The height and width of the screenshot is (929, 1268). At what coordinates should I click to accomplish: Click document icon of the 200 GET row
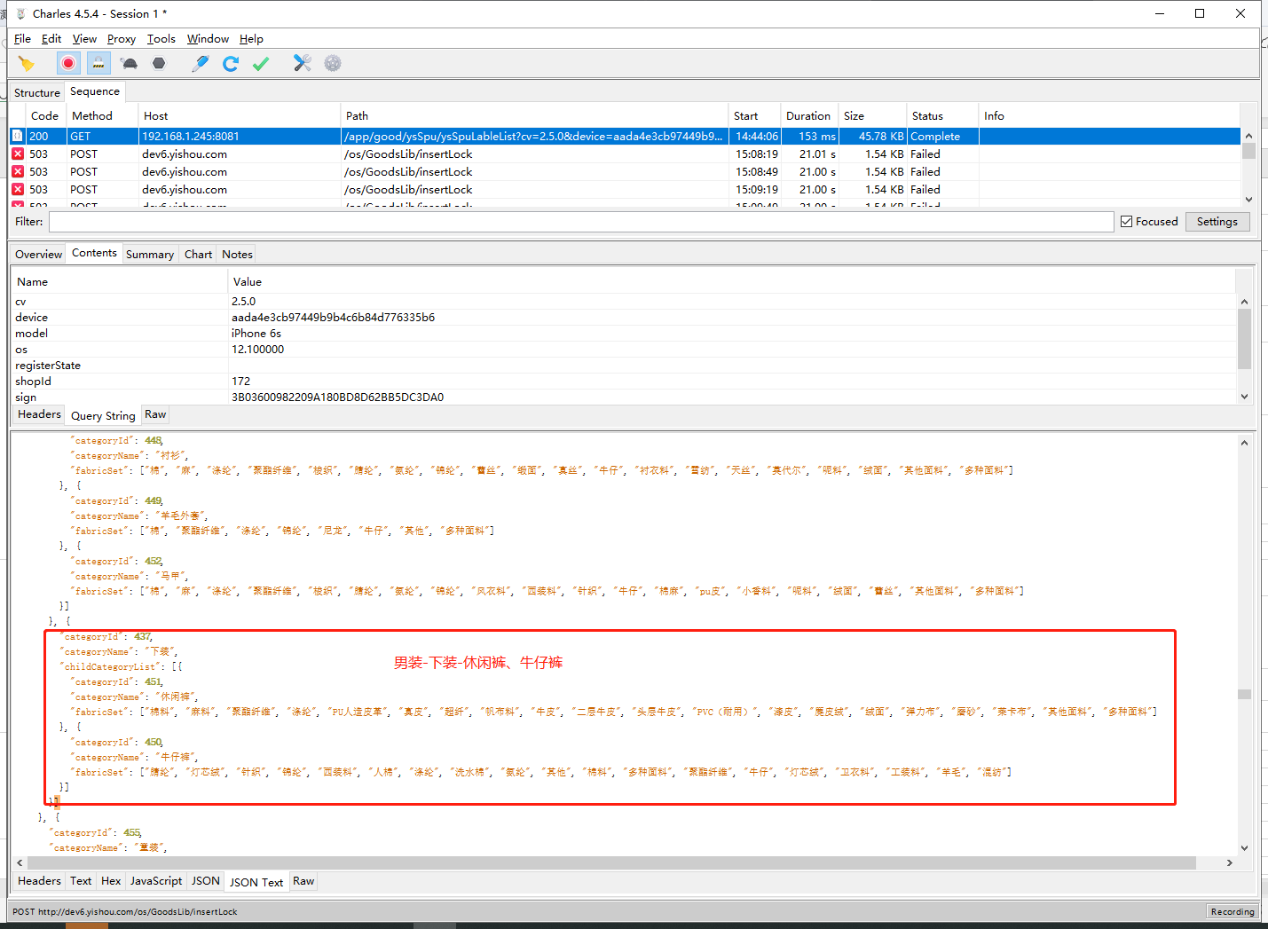click(18, 136)
